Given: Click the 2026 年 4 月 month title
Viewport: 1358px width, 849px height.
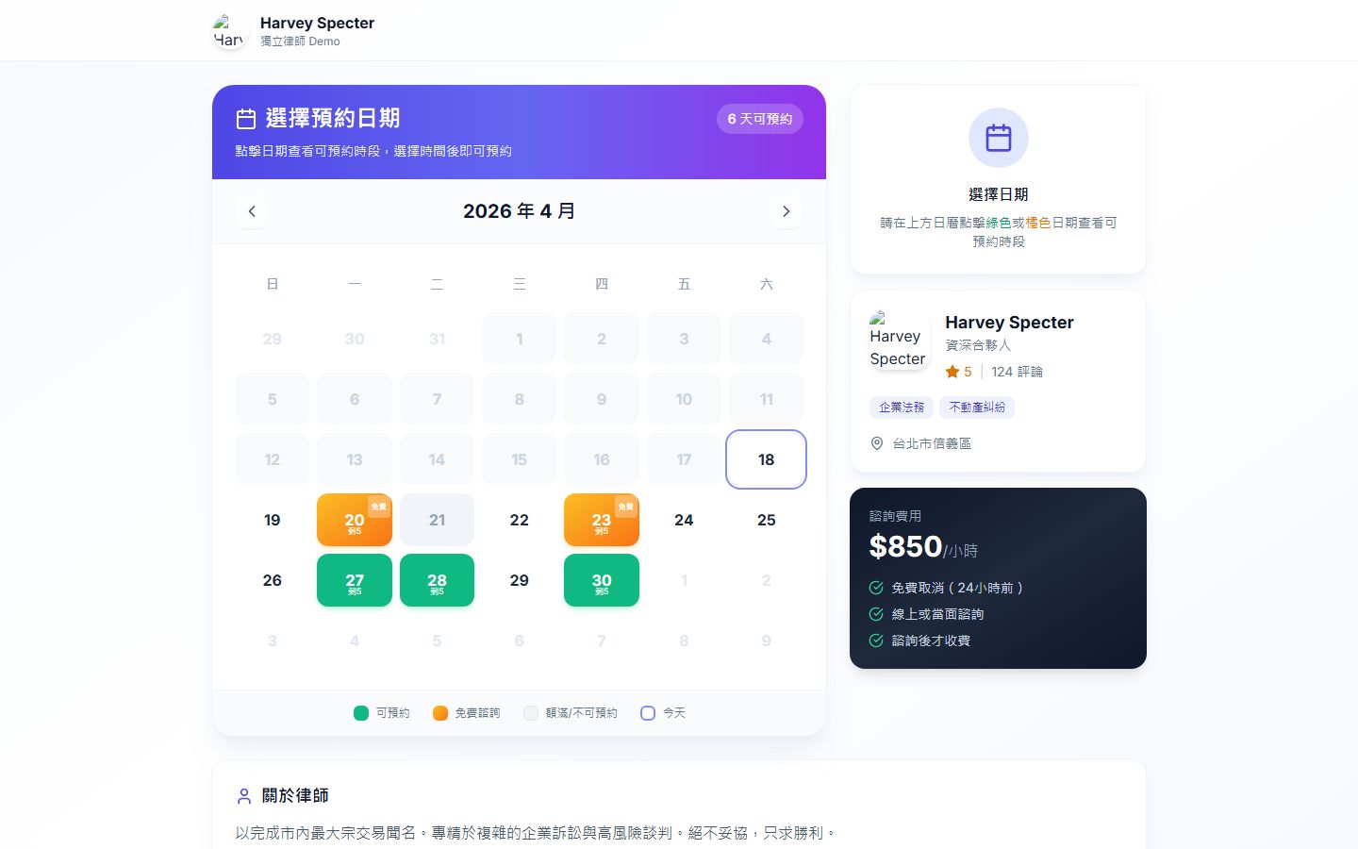Looking at the screenshot, I should coord(520,211).
